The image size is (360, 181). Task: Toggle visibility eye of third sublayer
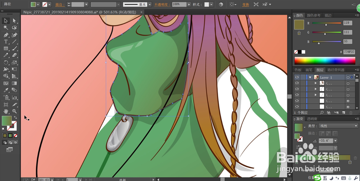[x=297, y=94]
